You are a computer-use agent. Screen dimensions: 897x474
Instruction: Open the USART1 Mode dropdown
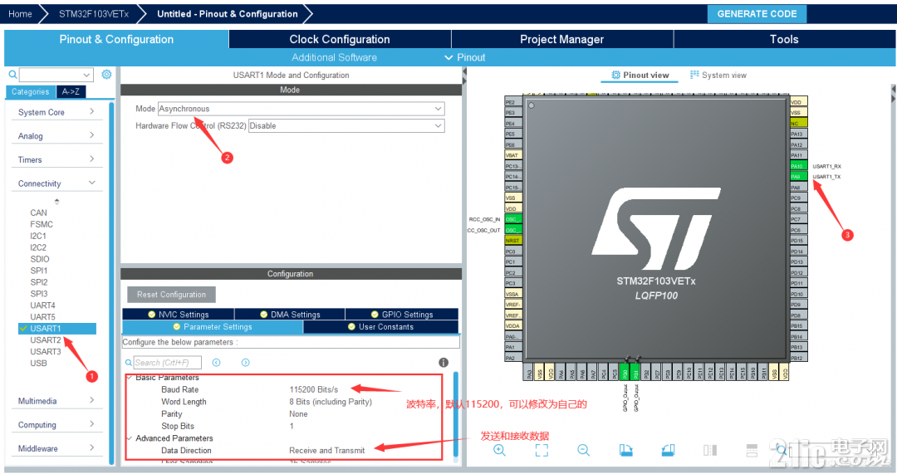[x=301, y=109]
